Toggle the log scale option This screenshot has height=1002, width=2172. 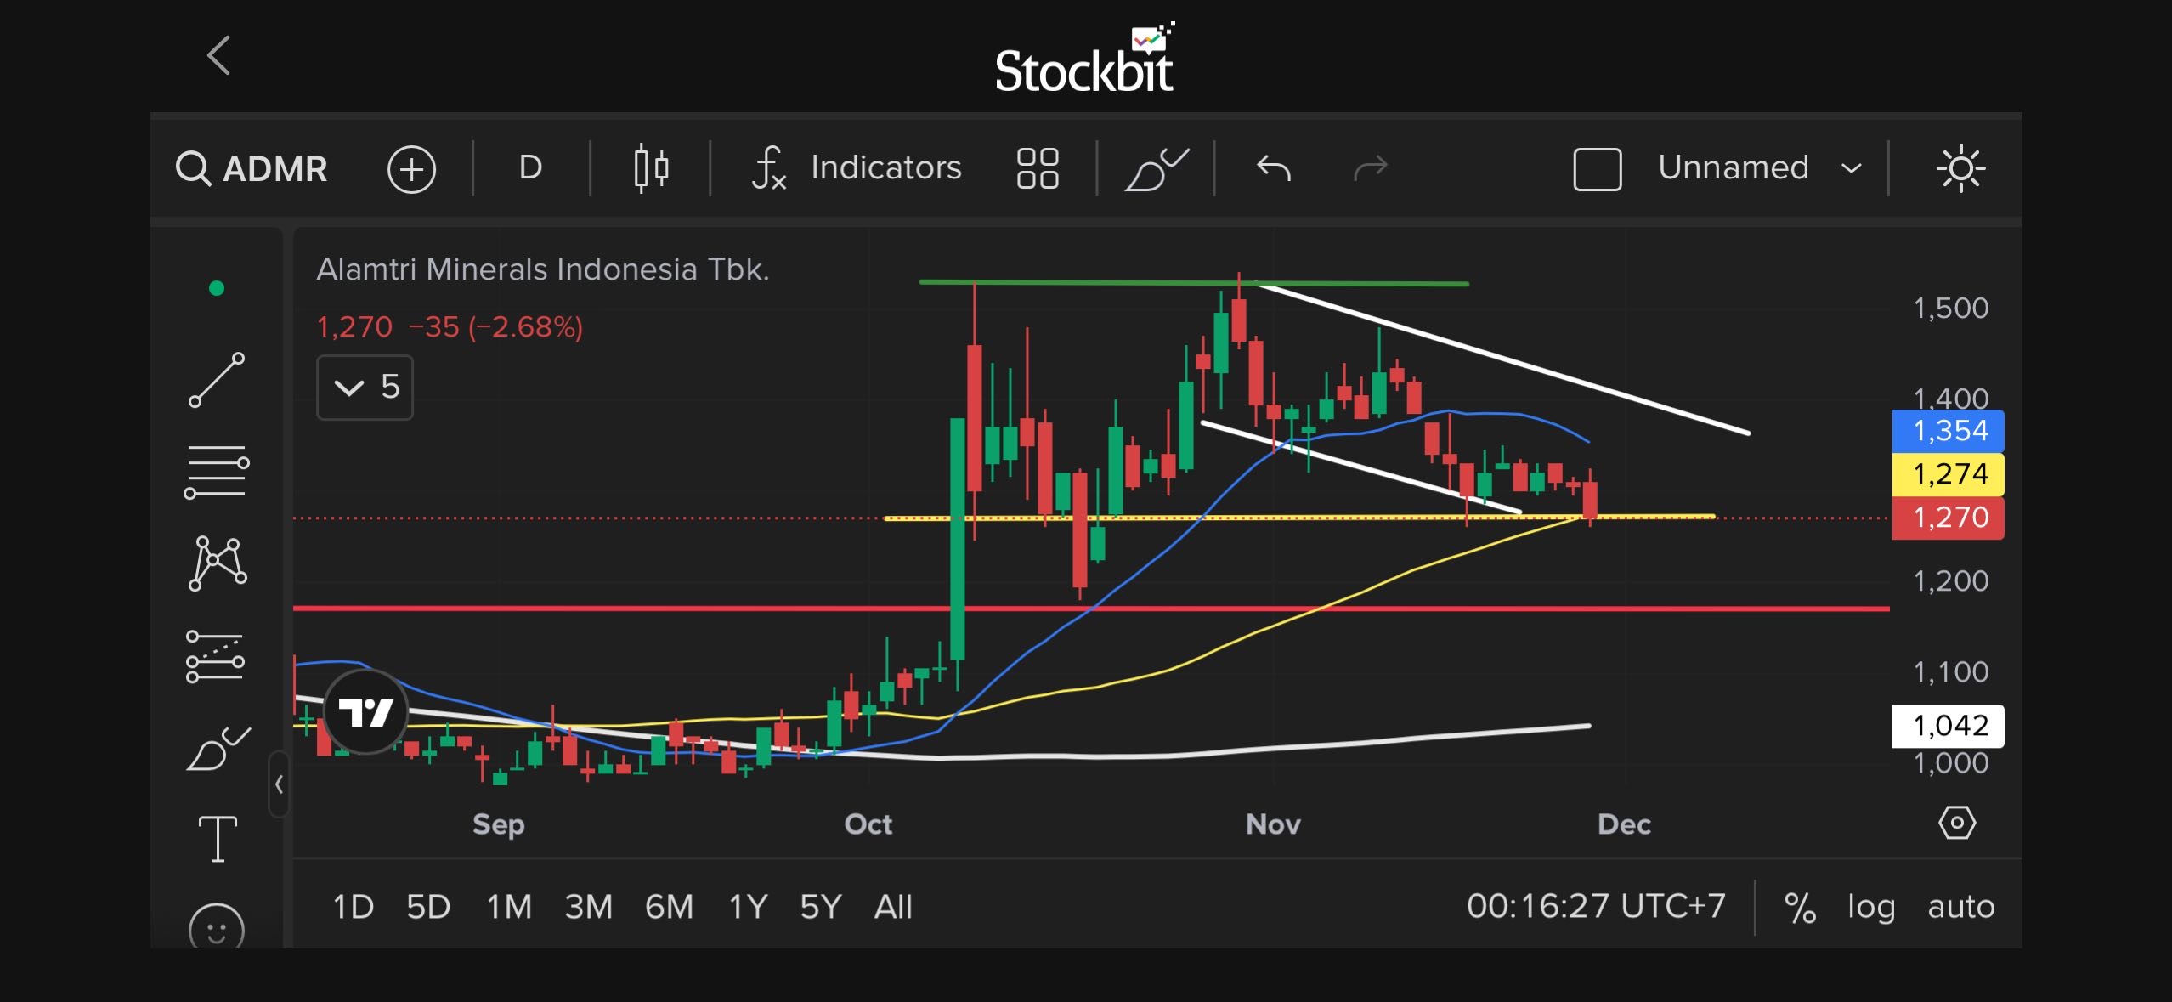(x=1870, y=907)
